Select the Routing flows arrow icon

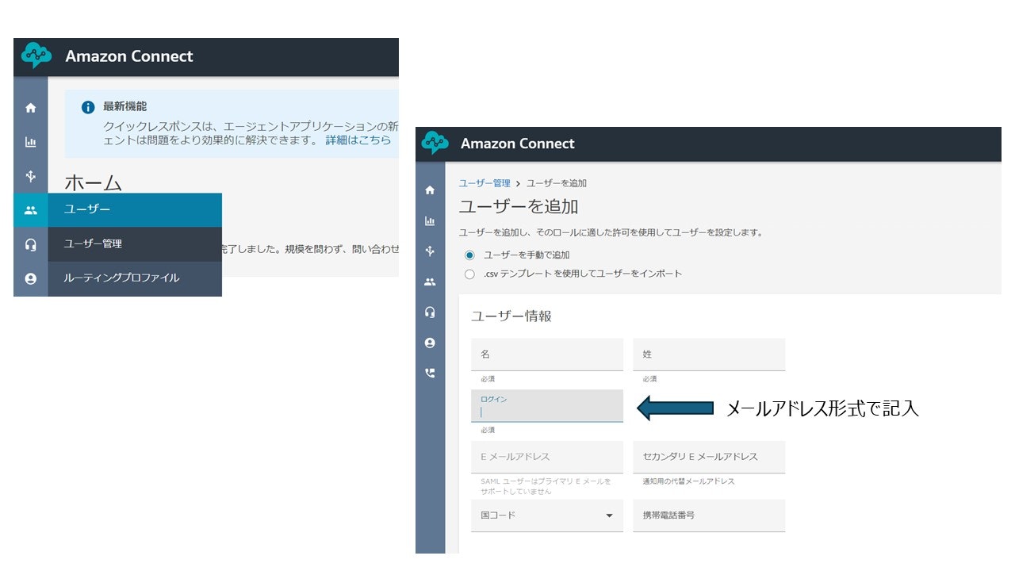pos(30,176)
